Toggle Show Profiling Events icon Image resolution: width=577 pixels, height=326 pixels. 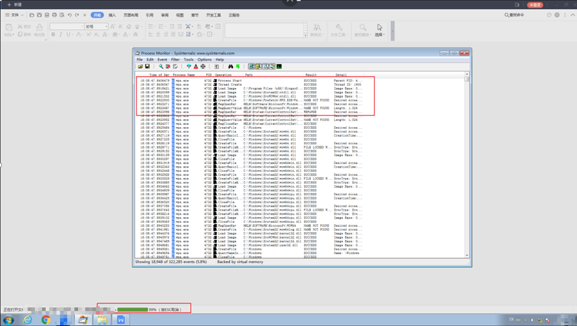279,67
